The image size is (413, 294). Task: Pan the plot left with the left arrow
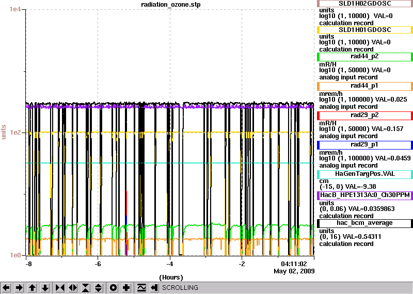[6, 288]
